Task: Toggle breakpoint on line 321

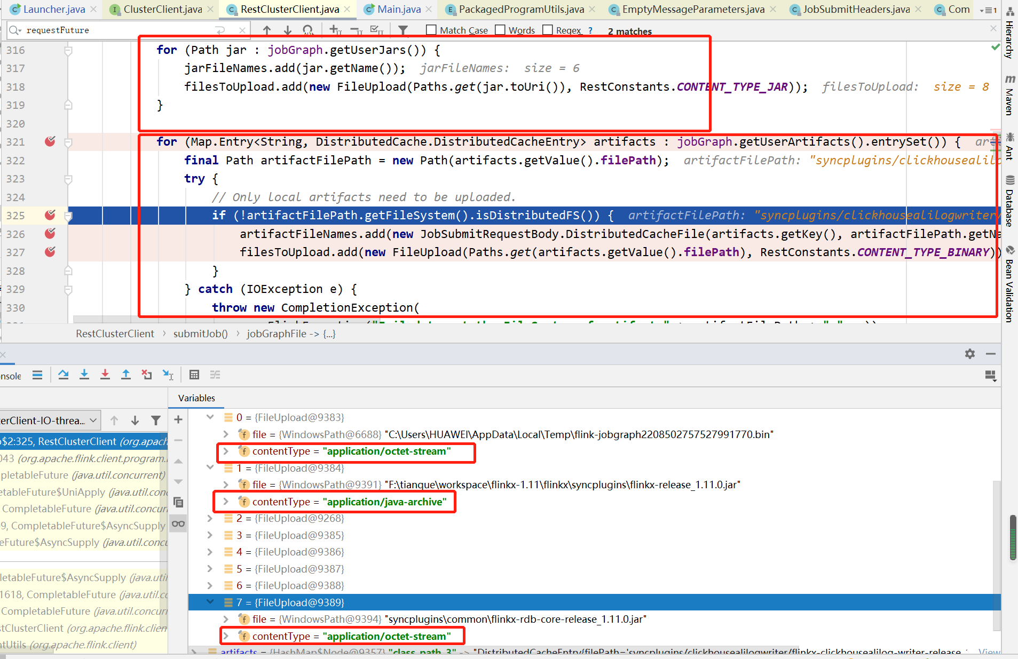Action: (x=50, y=141)
